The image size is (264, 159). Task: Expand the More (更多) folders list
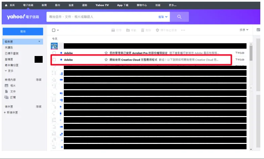(9, 71)
